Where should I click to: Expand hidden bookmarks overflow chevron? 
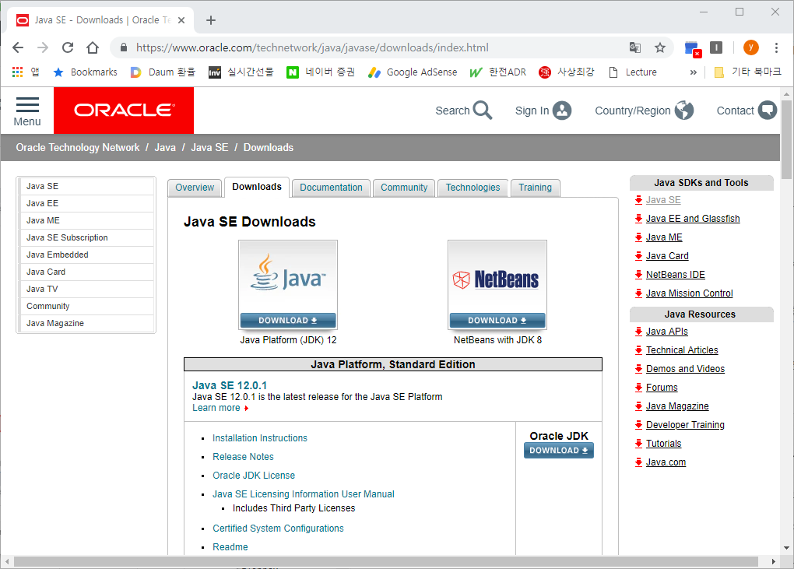694,72
